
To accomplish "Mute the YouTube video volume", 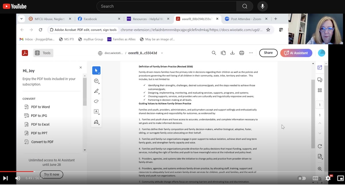I will pyautogui.click(x=18, y=178).
